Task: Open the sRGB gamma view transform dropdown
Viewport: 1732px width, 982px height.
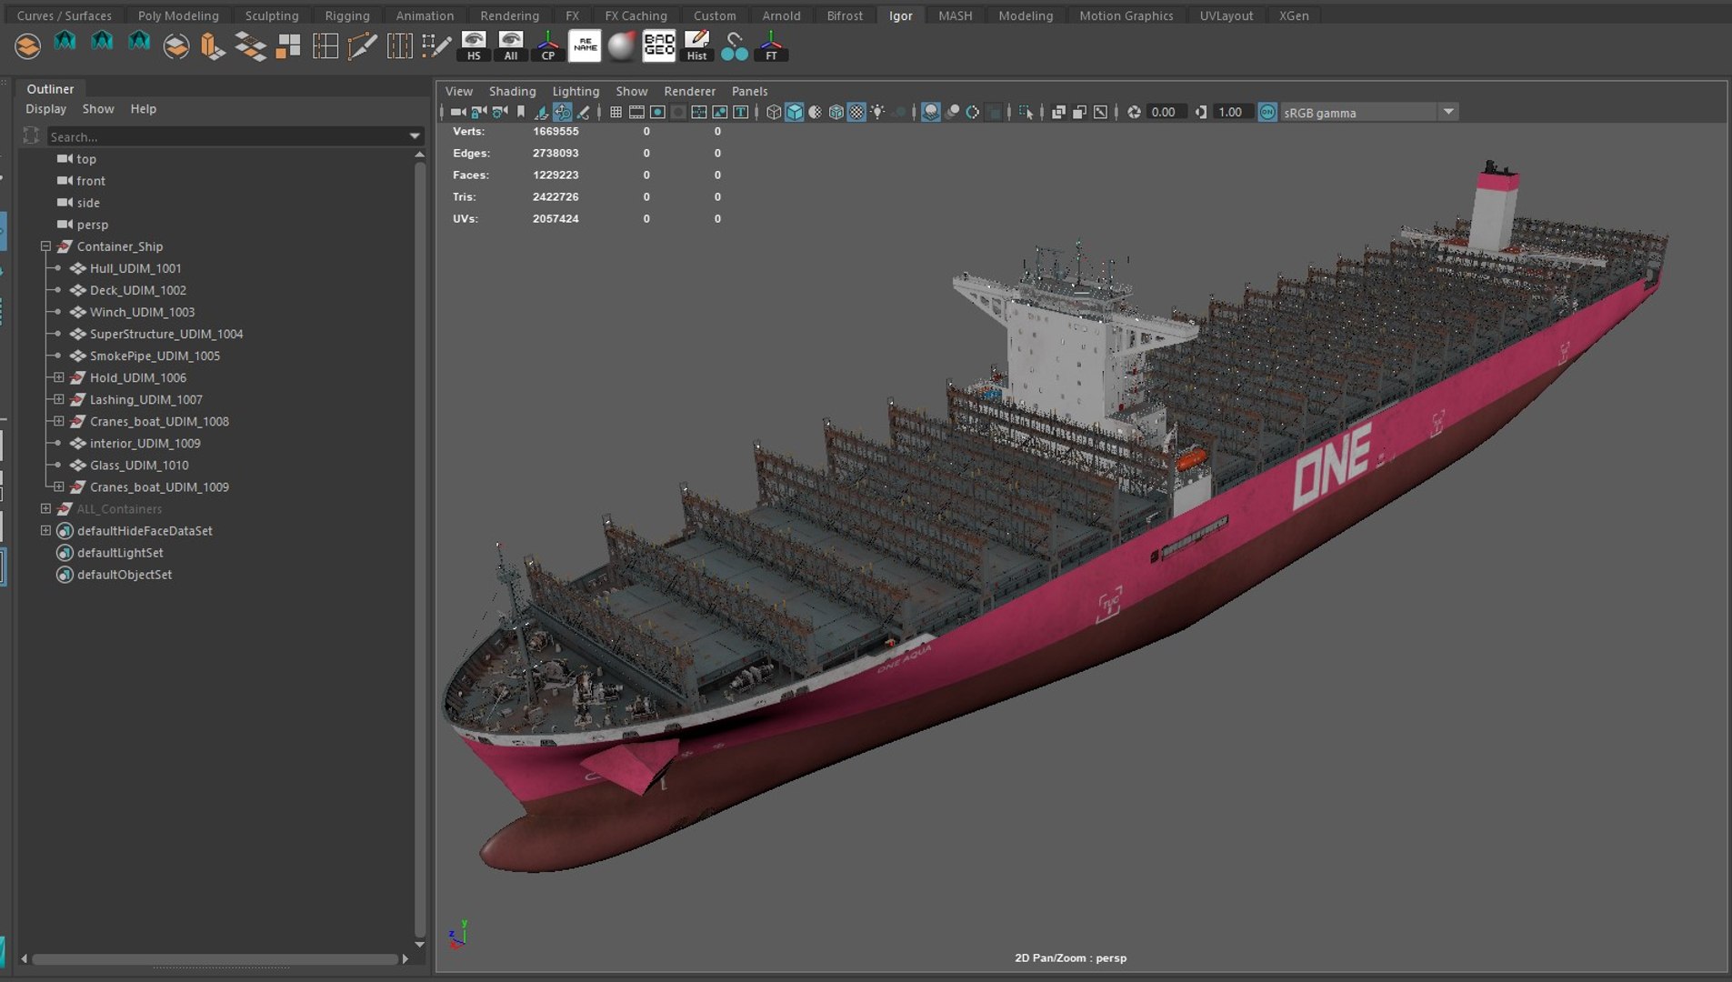Action: tap(1369, 112)
